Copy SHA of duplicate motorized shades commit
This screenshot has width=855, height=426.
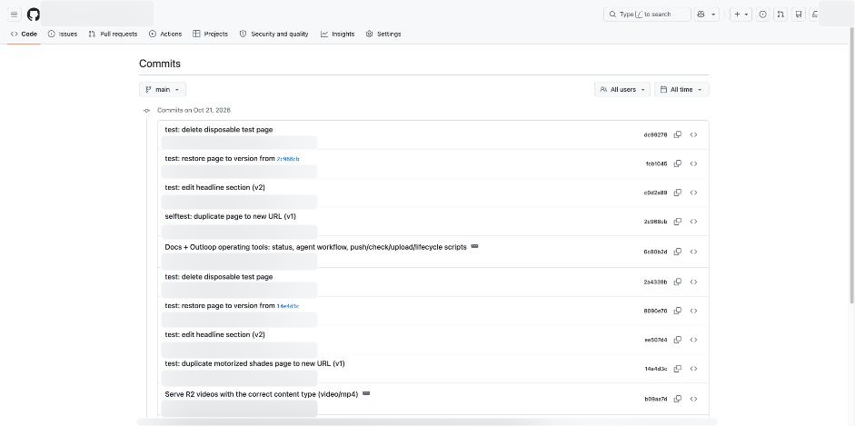[x=677, y=368]
